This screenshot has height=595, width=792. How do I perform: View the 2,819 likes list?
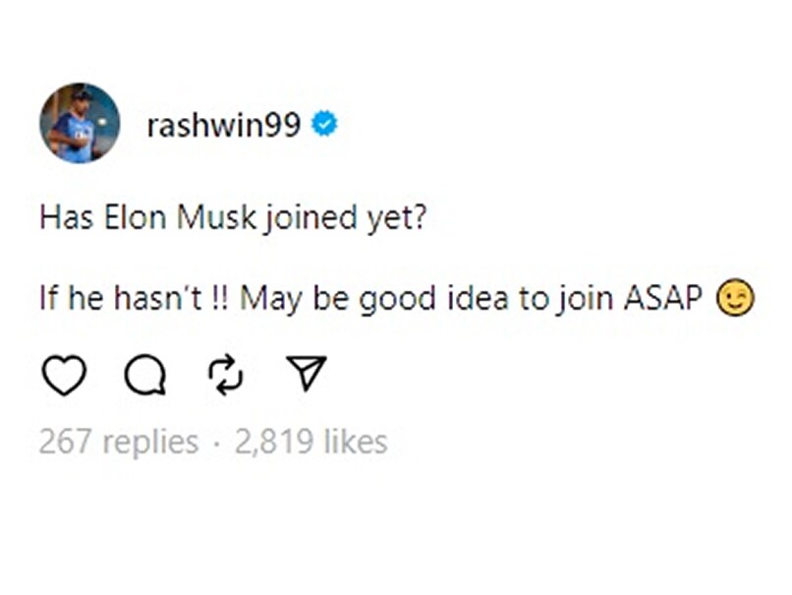tap(311, 443)
